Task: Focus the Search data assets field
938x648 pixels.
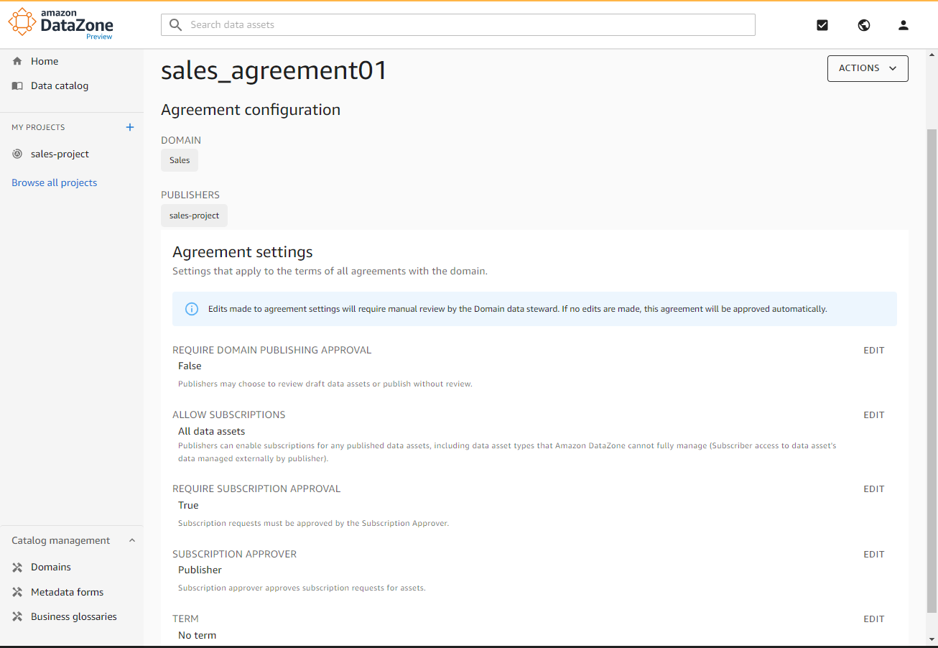Action: [458, 24]
